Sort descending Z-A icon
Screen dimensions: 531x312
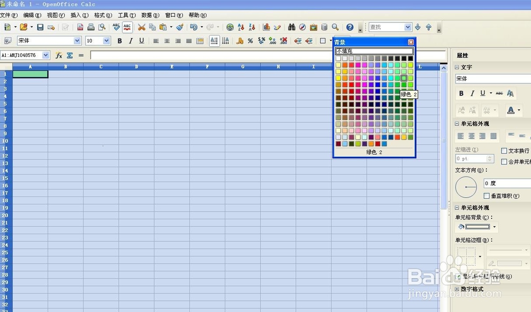pyautogui.click(x=252, y=27)
